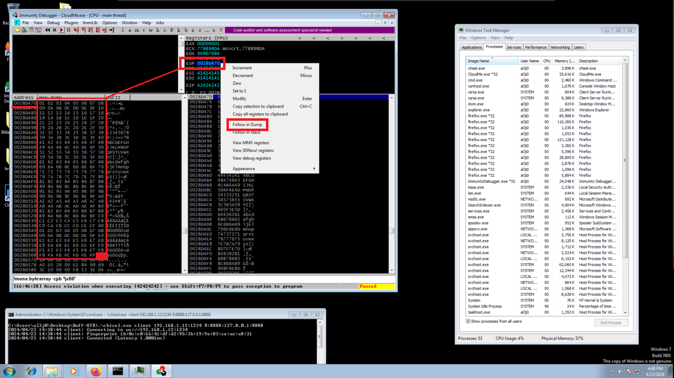The height and width of the screenshot is (378, 674).
Task: Click the Paused status indicator
Action: (x=376, y=286)
